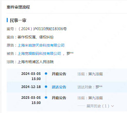Select the 2024-03-05 15:30 date entry
Image resolution: width=127 pixels, height=113 pixels.
[x=31, y=76]
